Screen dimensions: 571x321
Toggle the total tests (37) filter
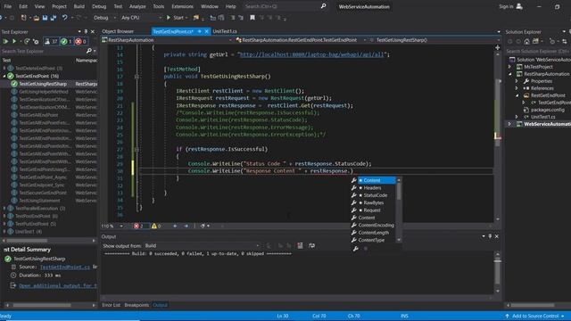51,42
